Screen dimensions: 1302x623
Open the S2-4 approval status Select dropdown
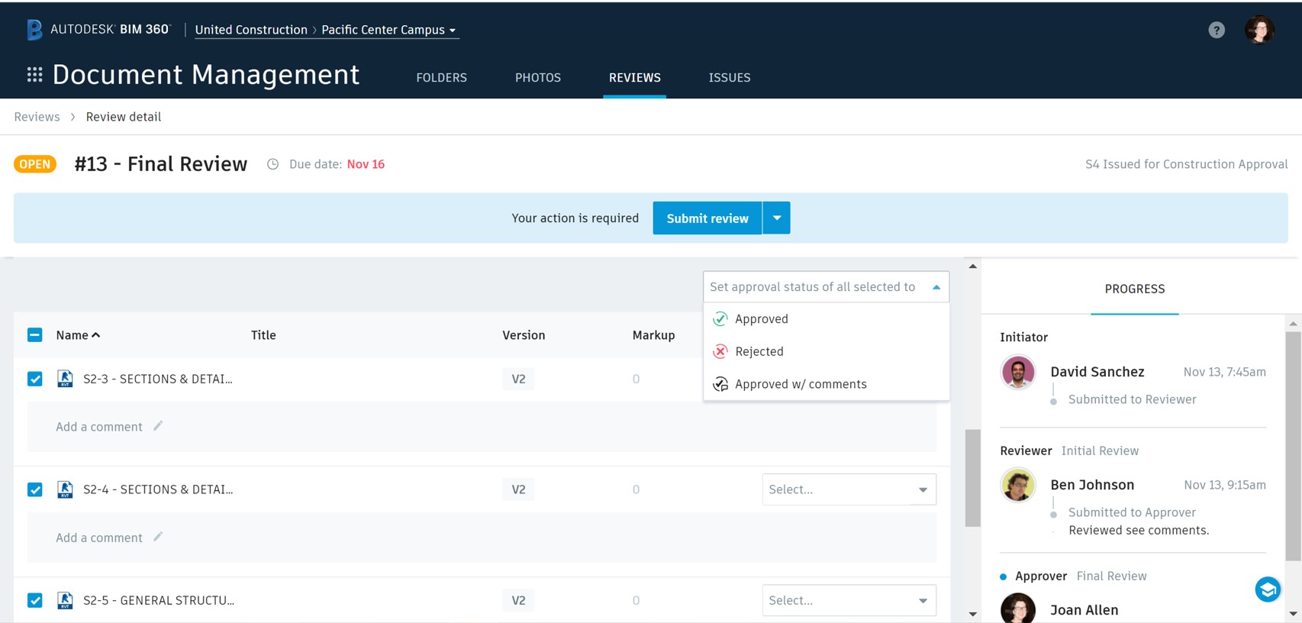(x=848, y=489)
